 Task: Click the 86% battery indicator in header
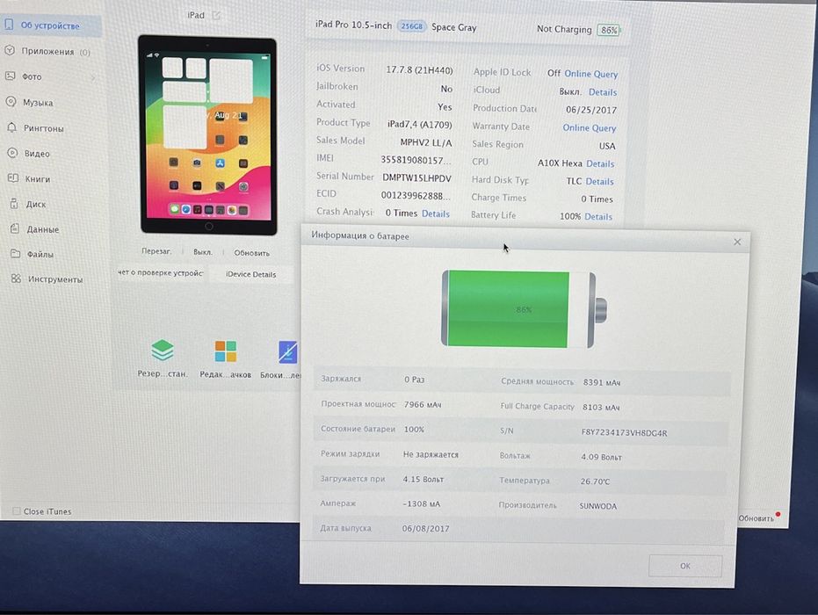point(608,30)
